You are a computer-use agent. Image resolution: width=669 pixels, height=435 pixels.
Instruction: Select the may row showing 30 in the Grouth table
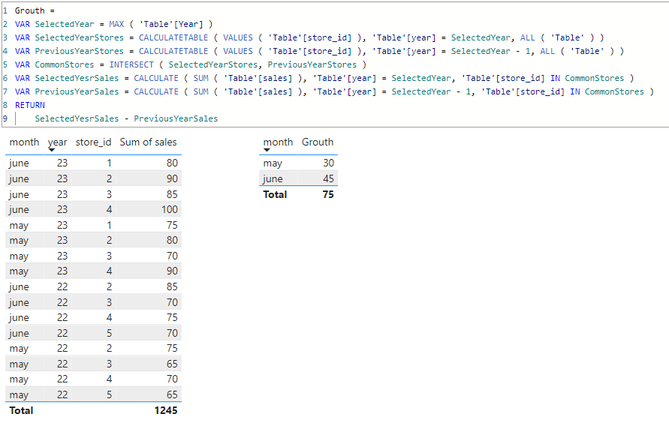[x=298, y=163]
